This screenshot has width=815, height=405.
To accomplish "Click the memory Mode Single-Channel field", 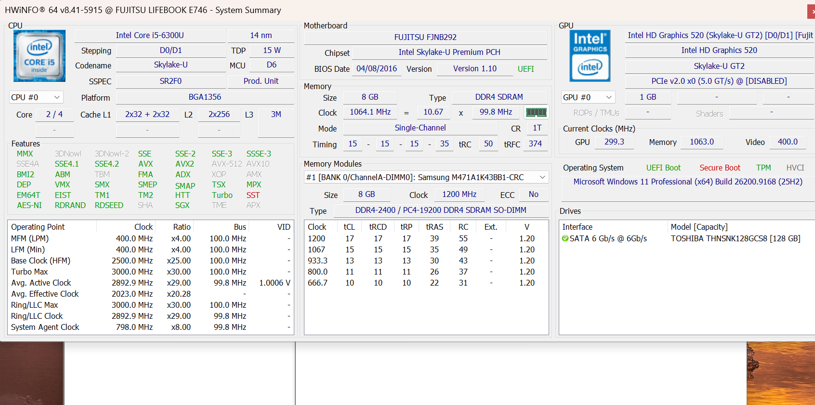I will (420, 128).
